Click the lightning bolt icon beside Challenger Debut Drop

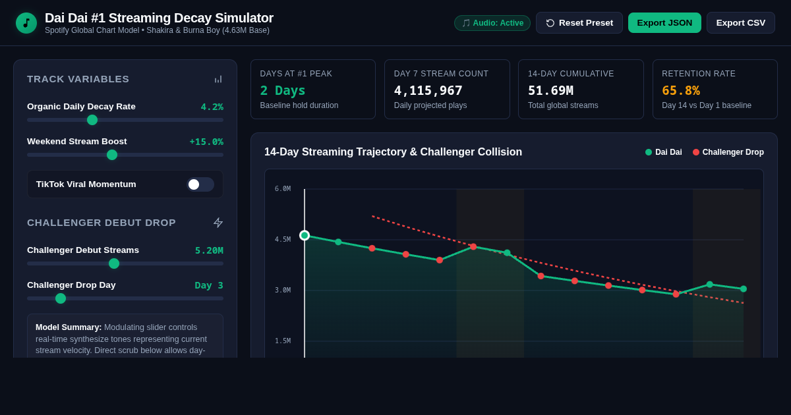[x=218, y=223]
